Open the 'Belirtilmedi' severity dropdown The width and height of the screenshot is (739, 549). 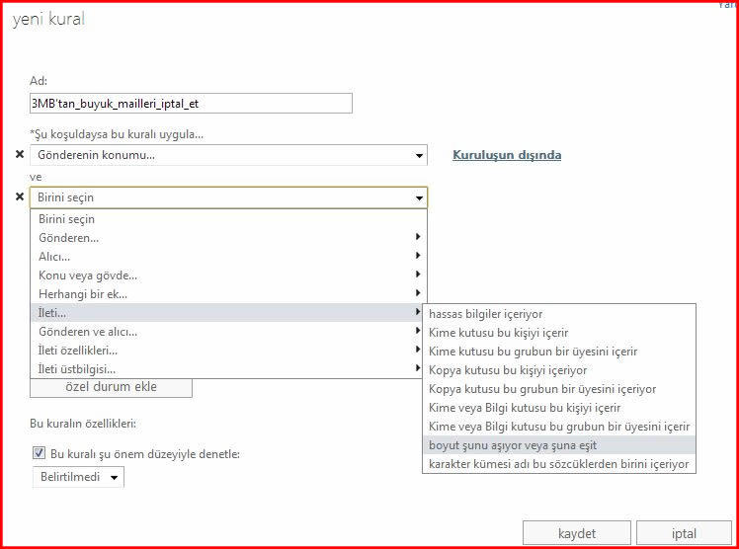[77, 477]
